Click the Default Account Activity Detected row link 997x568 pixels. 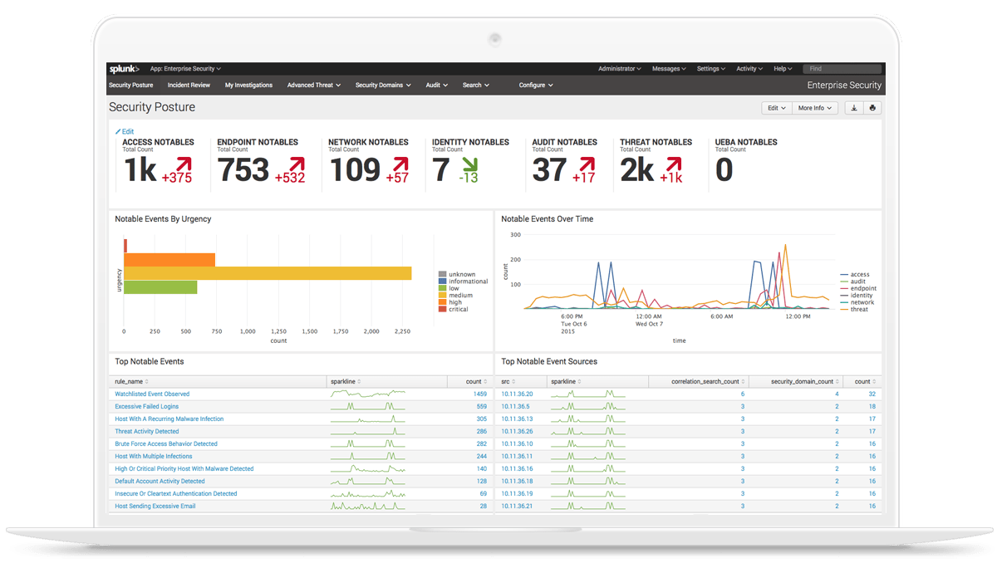160,481
